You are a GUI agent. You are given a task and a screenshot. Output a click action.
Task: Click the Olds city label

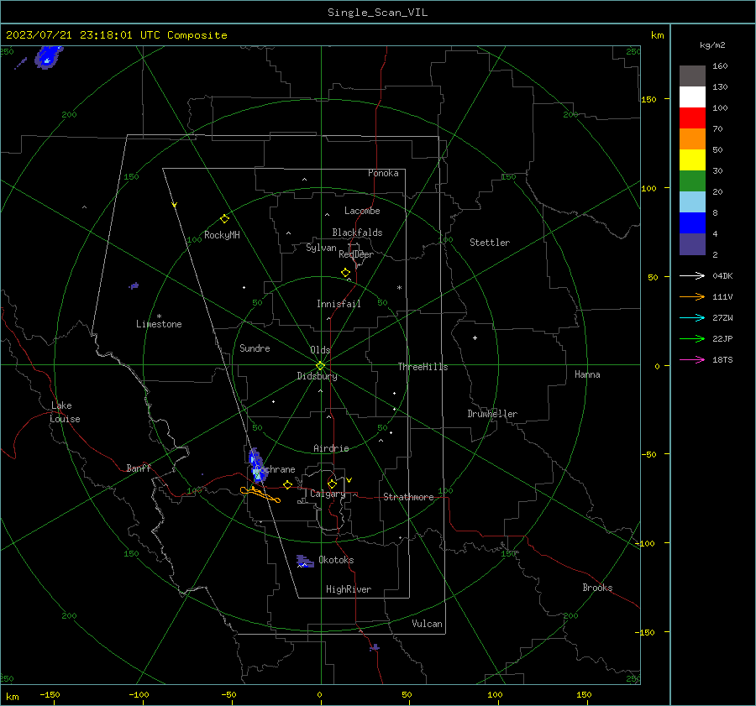320,350
